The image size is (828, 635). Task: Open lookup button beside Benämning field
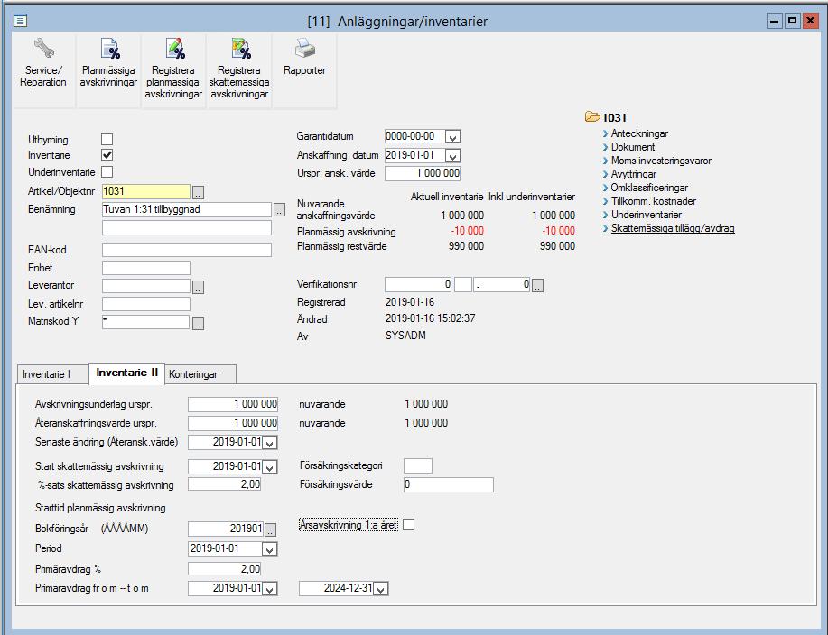click(279, 210)
